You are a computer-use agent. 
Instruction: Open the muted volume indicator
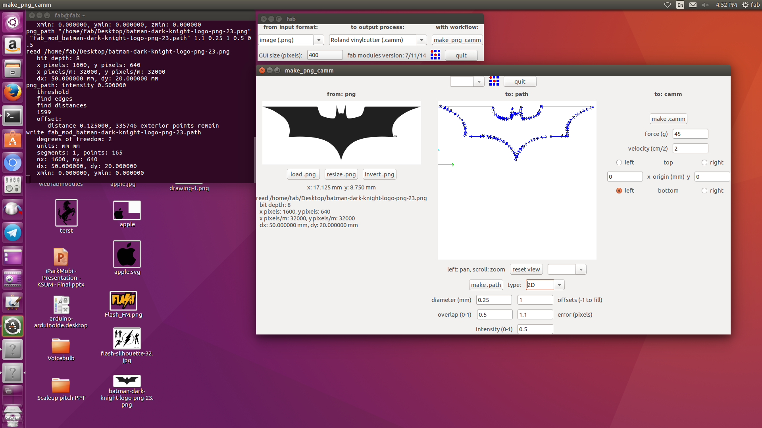point(705,5)
